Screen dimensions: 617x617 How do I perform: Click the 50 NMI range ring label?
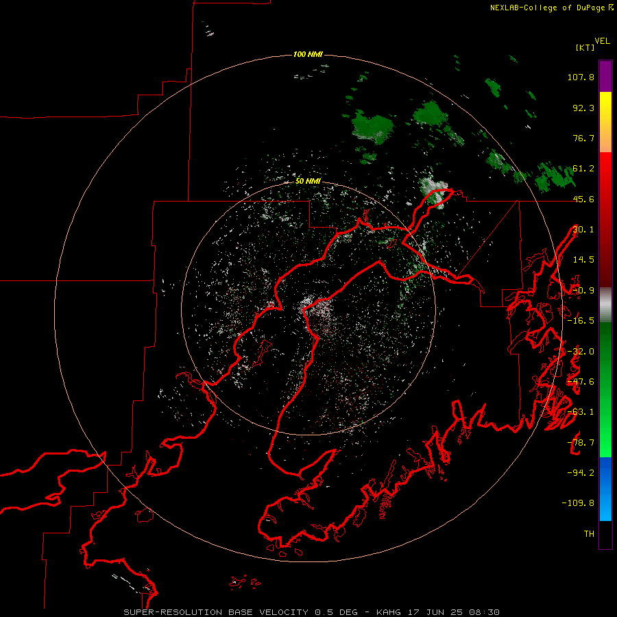coord(308,182)
